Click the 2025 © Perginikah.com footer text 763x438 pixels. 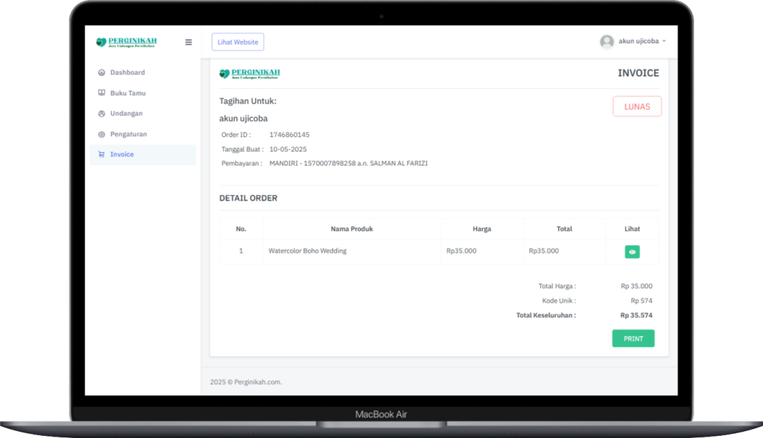pos(246,382)
